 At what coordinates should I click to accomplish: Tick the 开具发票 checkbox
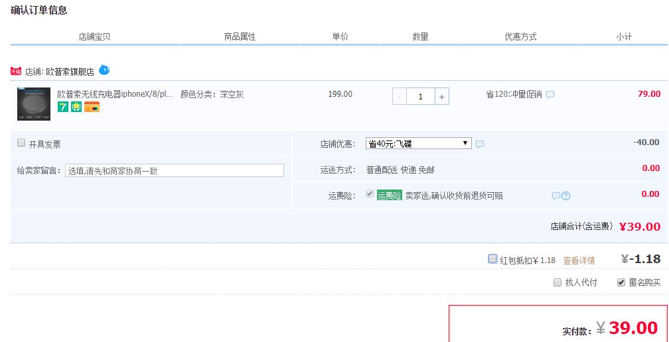[x=21, y=142]
